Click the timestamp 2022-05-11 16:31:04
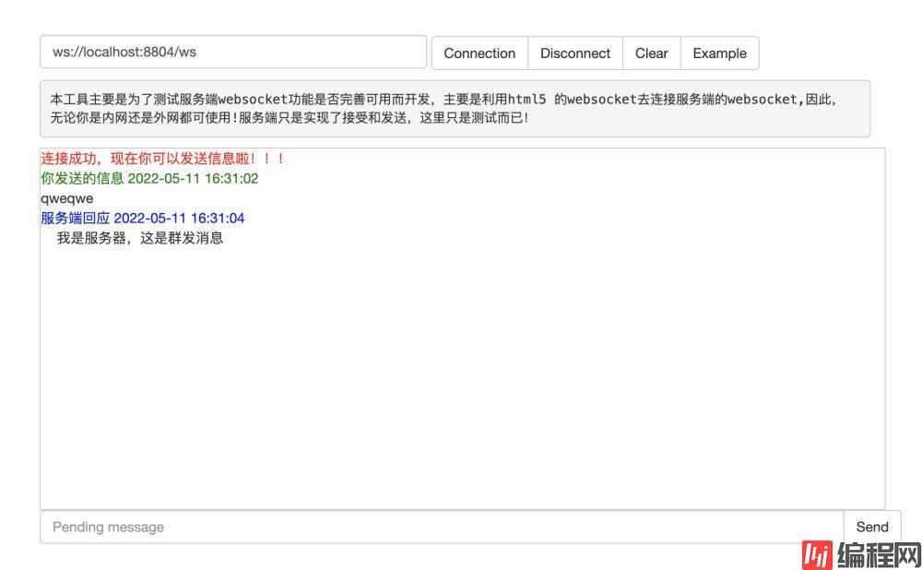This screenshot has height=570, width=922. point(179,219)
